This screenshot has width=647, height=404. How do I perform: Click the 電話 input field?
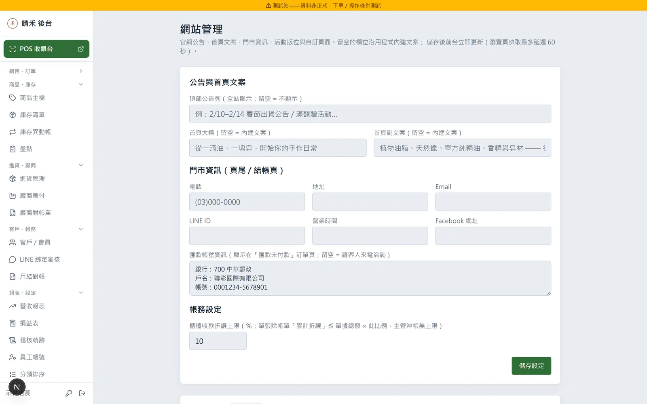[x=247, y=202]
